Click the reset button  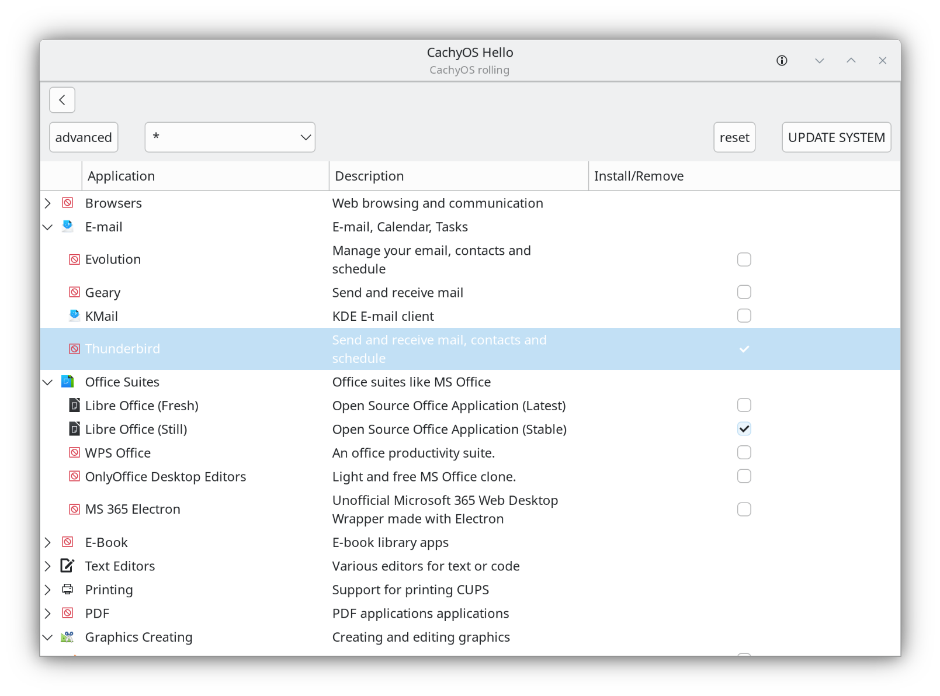[734, 137]
